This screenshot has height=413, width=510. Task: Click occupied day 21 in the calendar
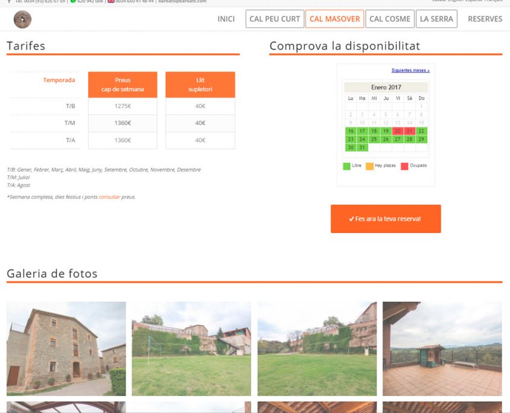409,131
